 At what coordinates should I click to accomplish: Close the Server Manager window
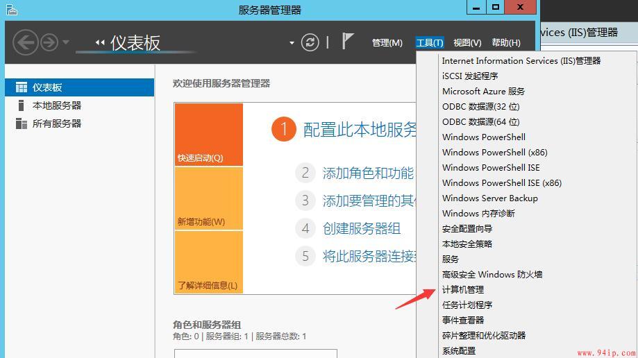click(x=520, y=8)
